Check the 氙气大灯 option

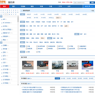(58, 46)
